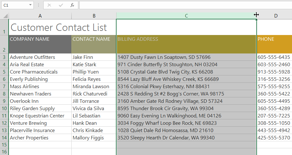Click the Enter checkmark icon in formula bar
Viewport: 292px width, 155px height.
point(61,5)
